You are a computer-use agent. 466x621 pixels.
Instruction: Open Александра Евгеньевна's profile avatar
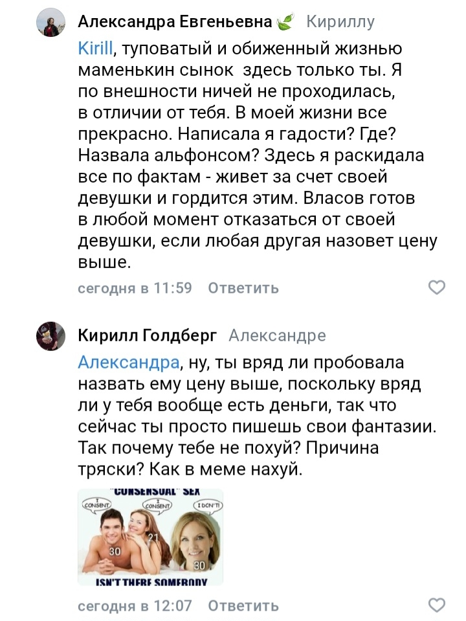point(50,23)
